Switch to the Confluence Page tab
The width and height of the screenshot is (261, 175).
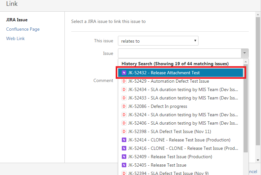(23, 29)
